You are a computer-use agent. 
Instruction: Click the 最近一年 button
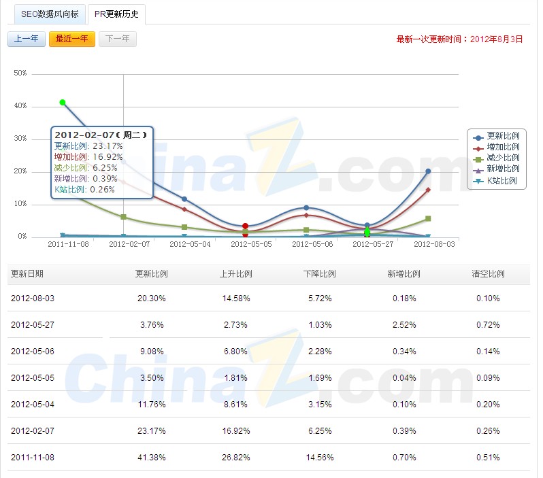pos(71,39)
